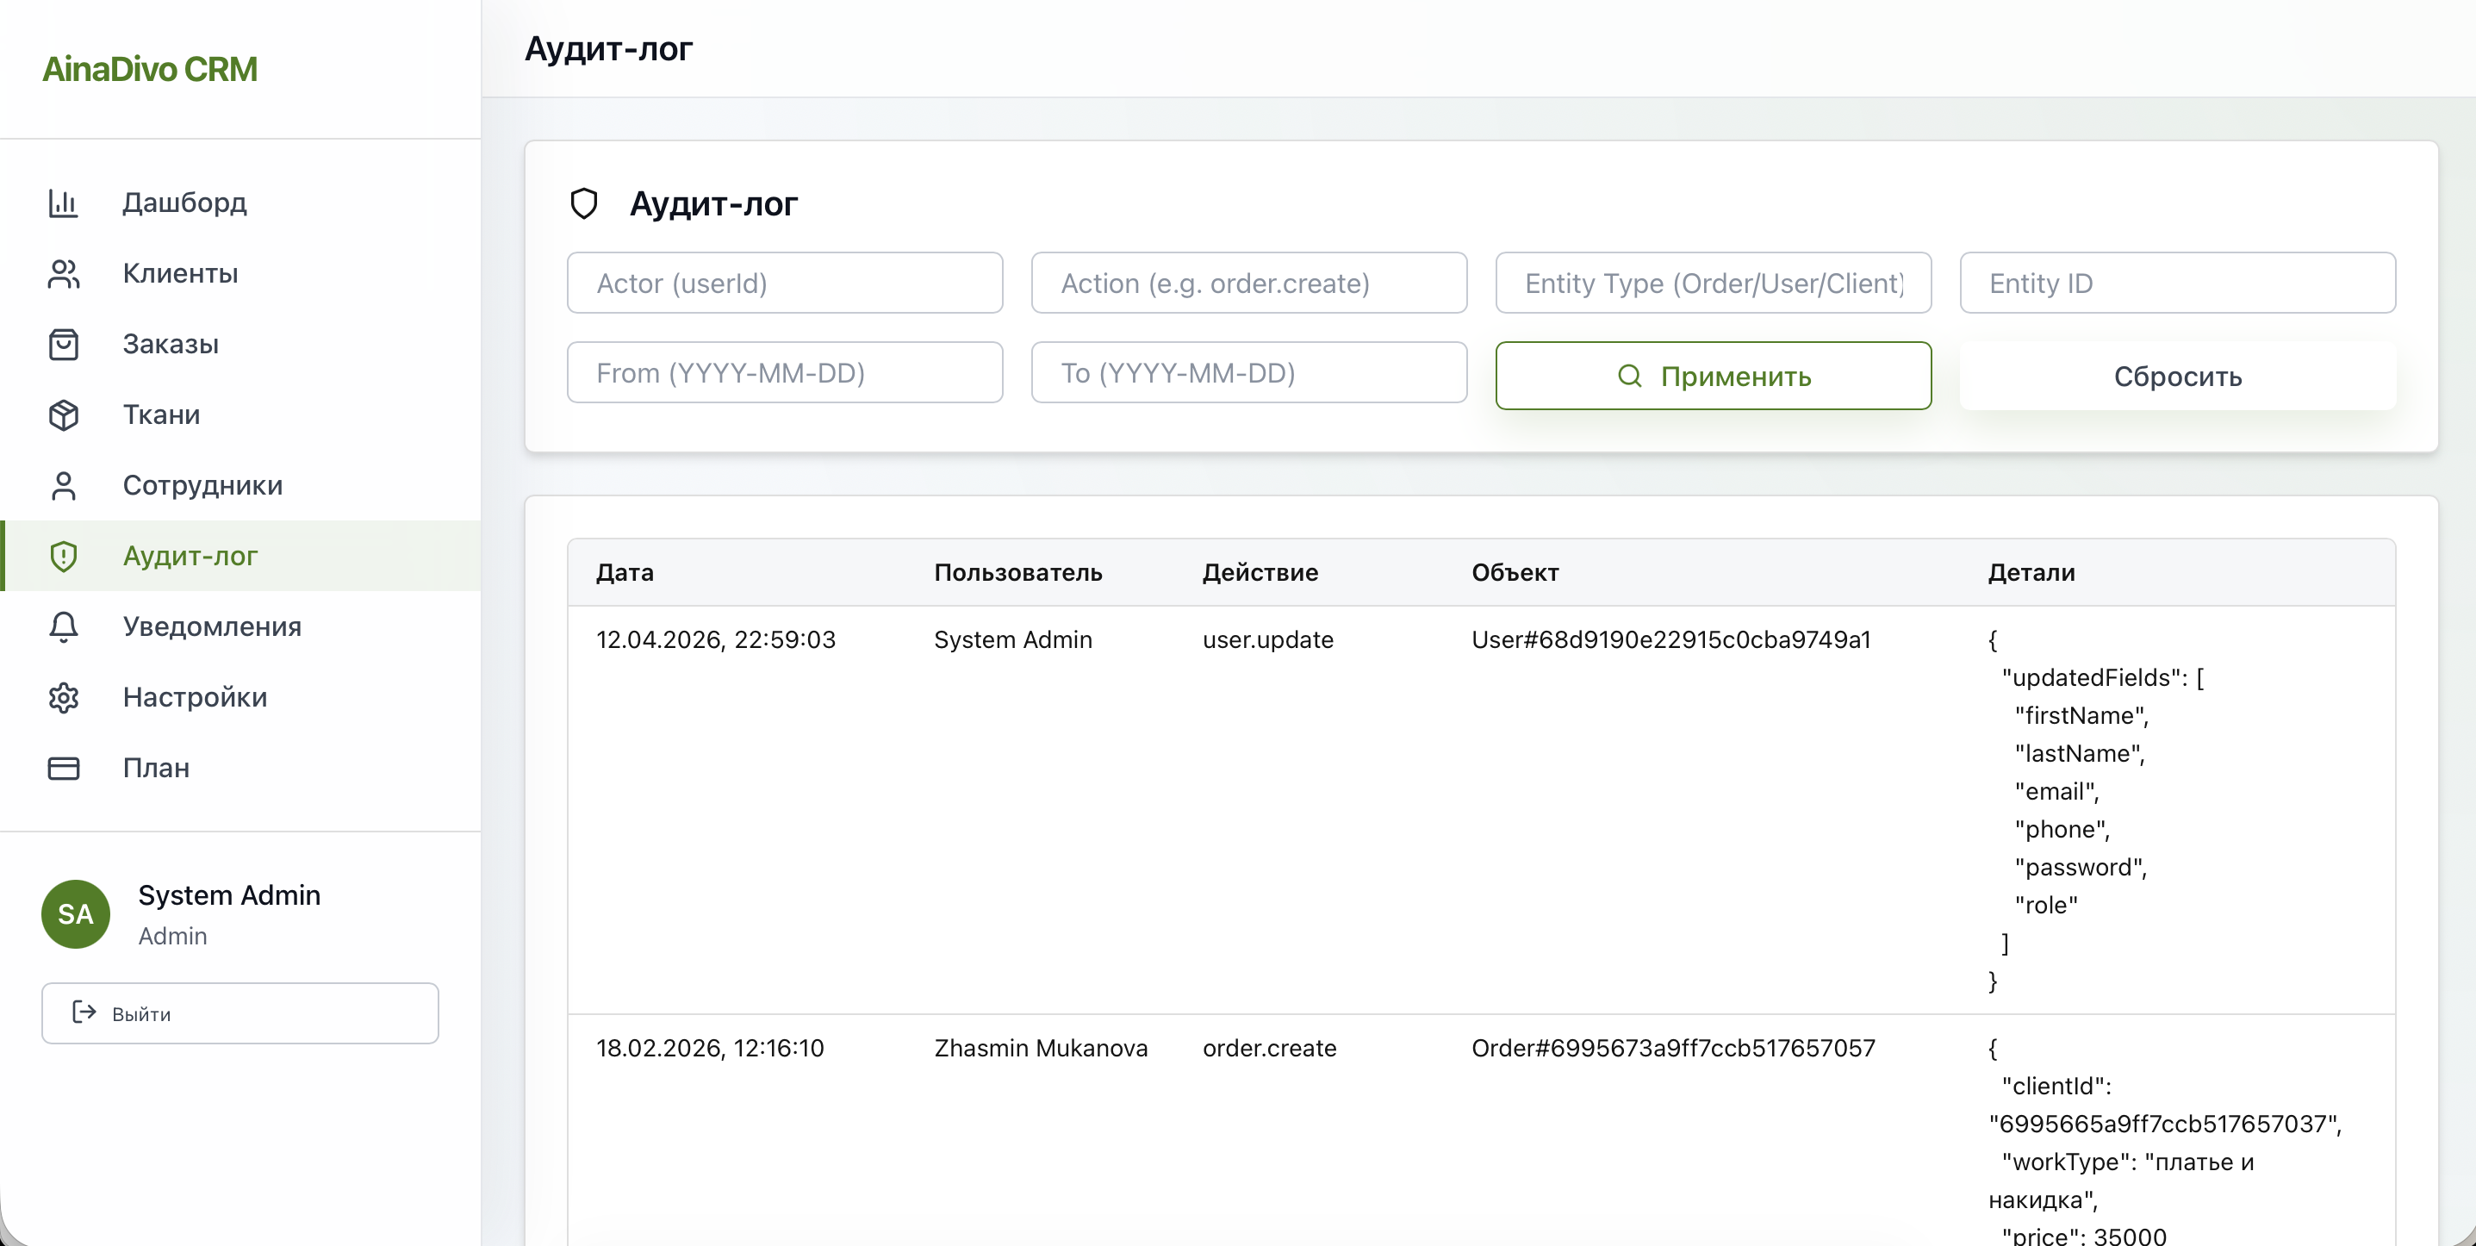The image size is (2476, 1246).
Task: Click System Admin in the user.update row
Action: pos(1013,639)
